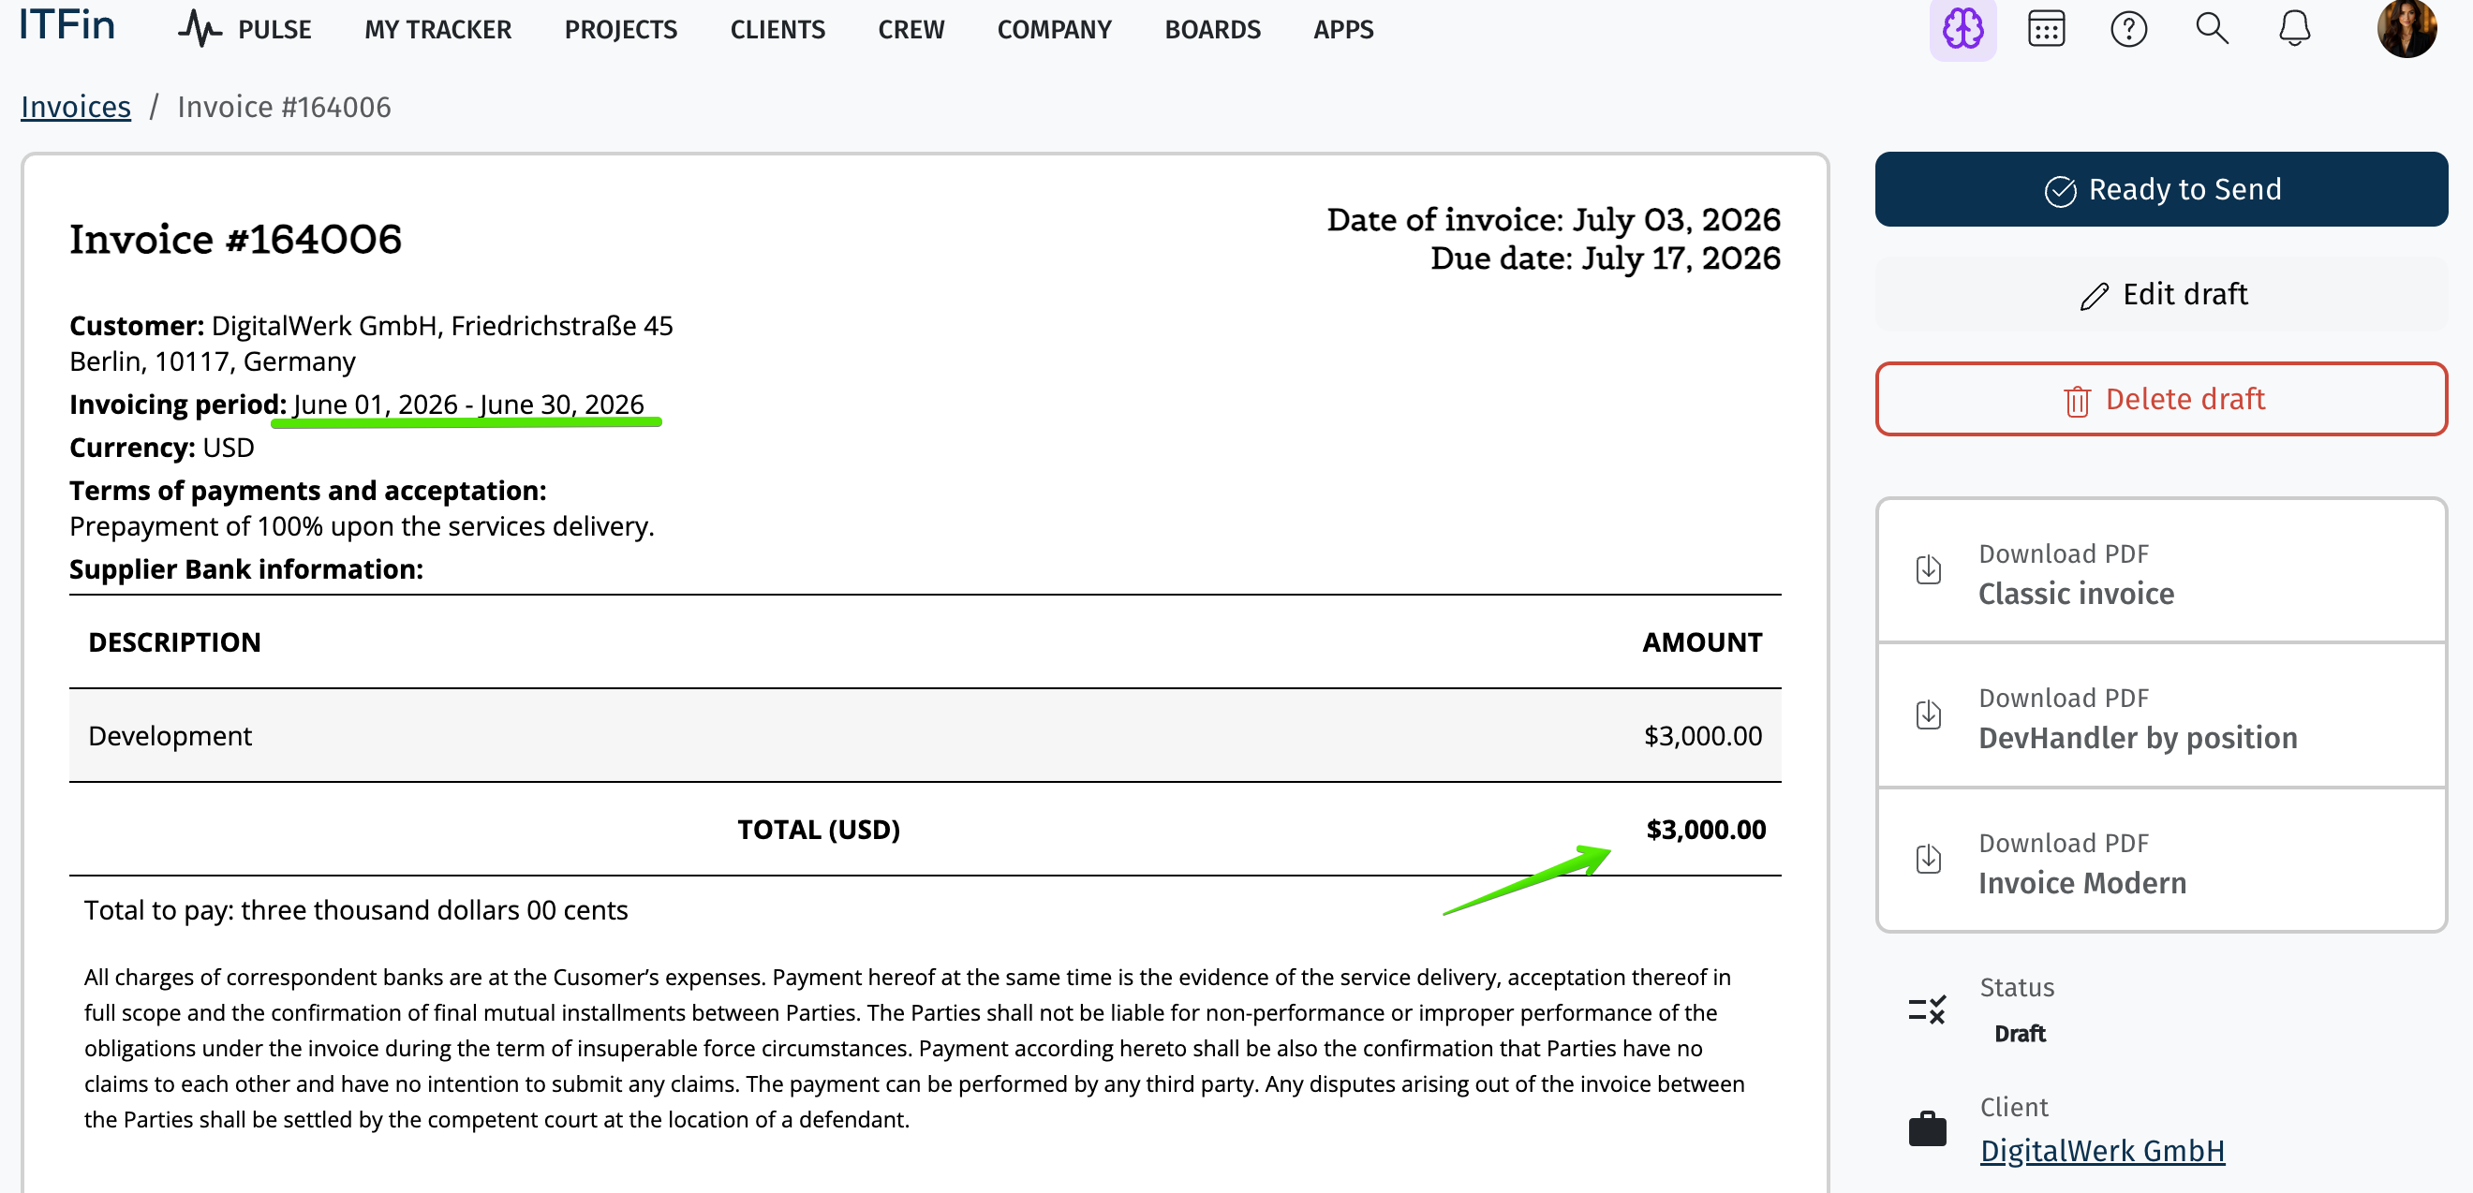Click the Invoice Modern download icon

click(1928, 858)
